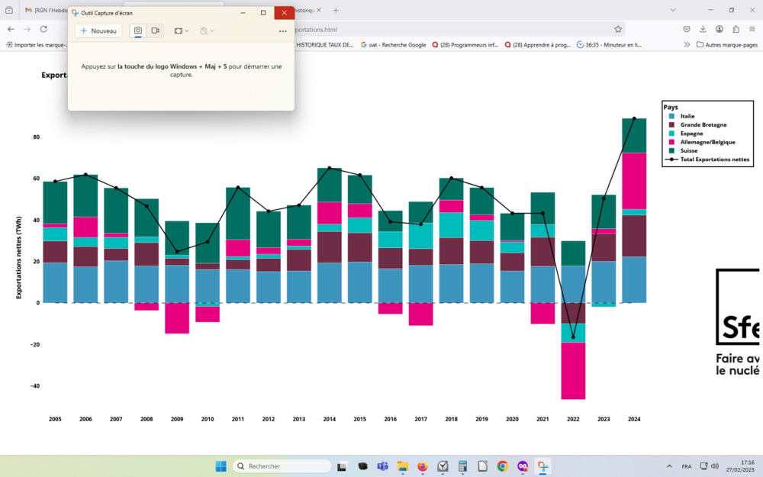This screenshot has height=477, width=763.
Task: Open Autres marque-pages bookmarks folder
Action: point(726,45)
